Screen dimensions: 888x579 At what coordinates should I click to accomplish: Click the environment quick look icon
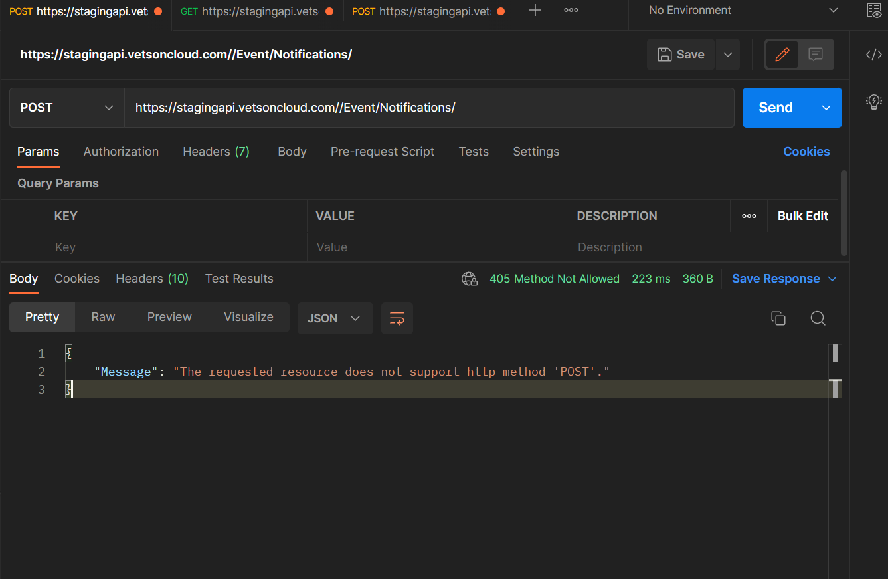[874, 11]
